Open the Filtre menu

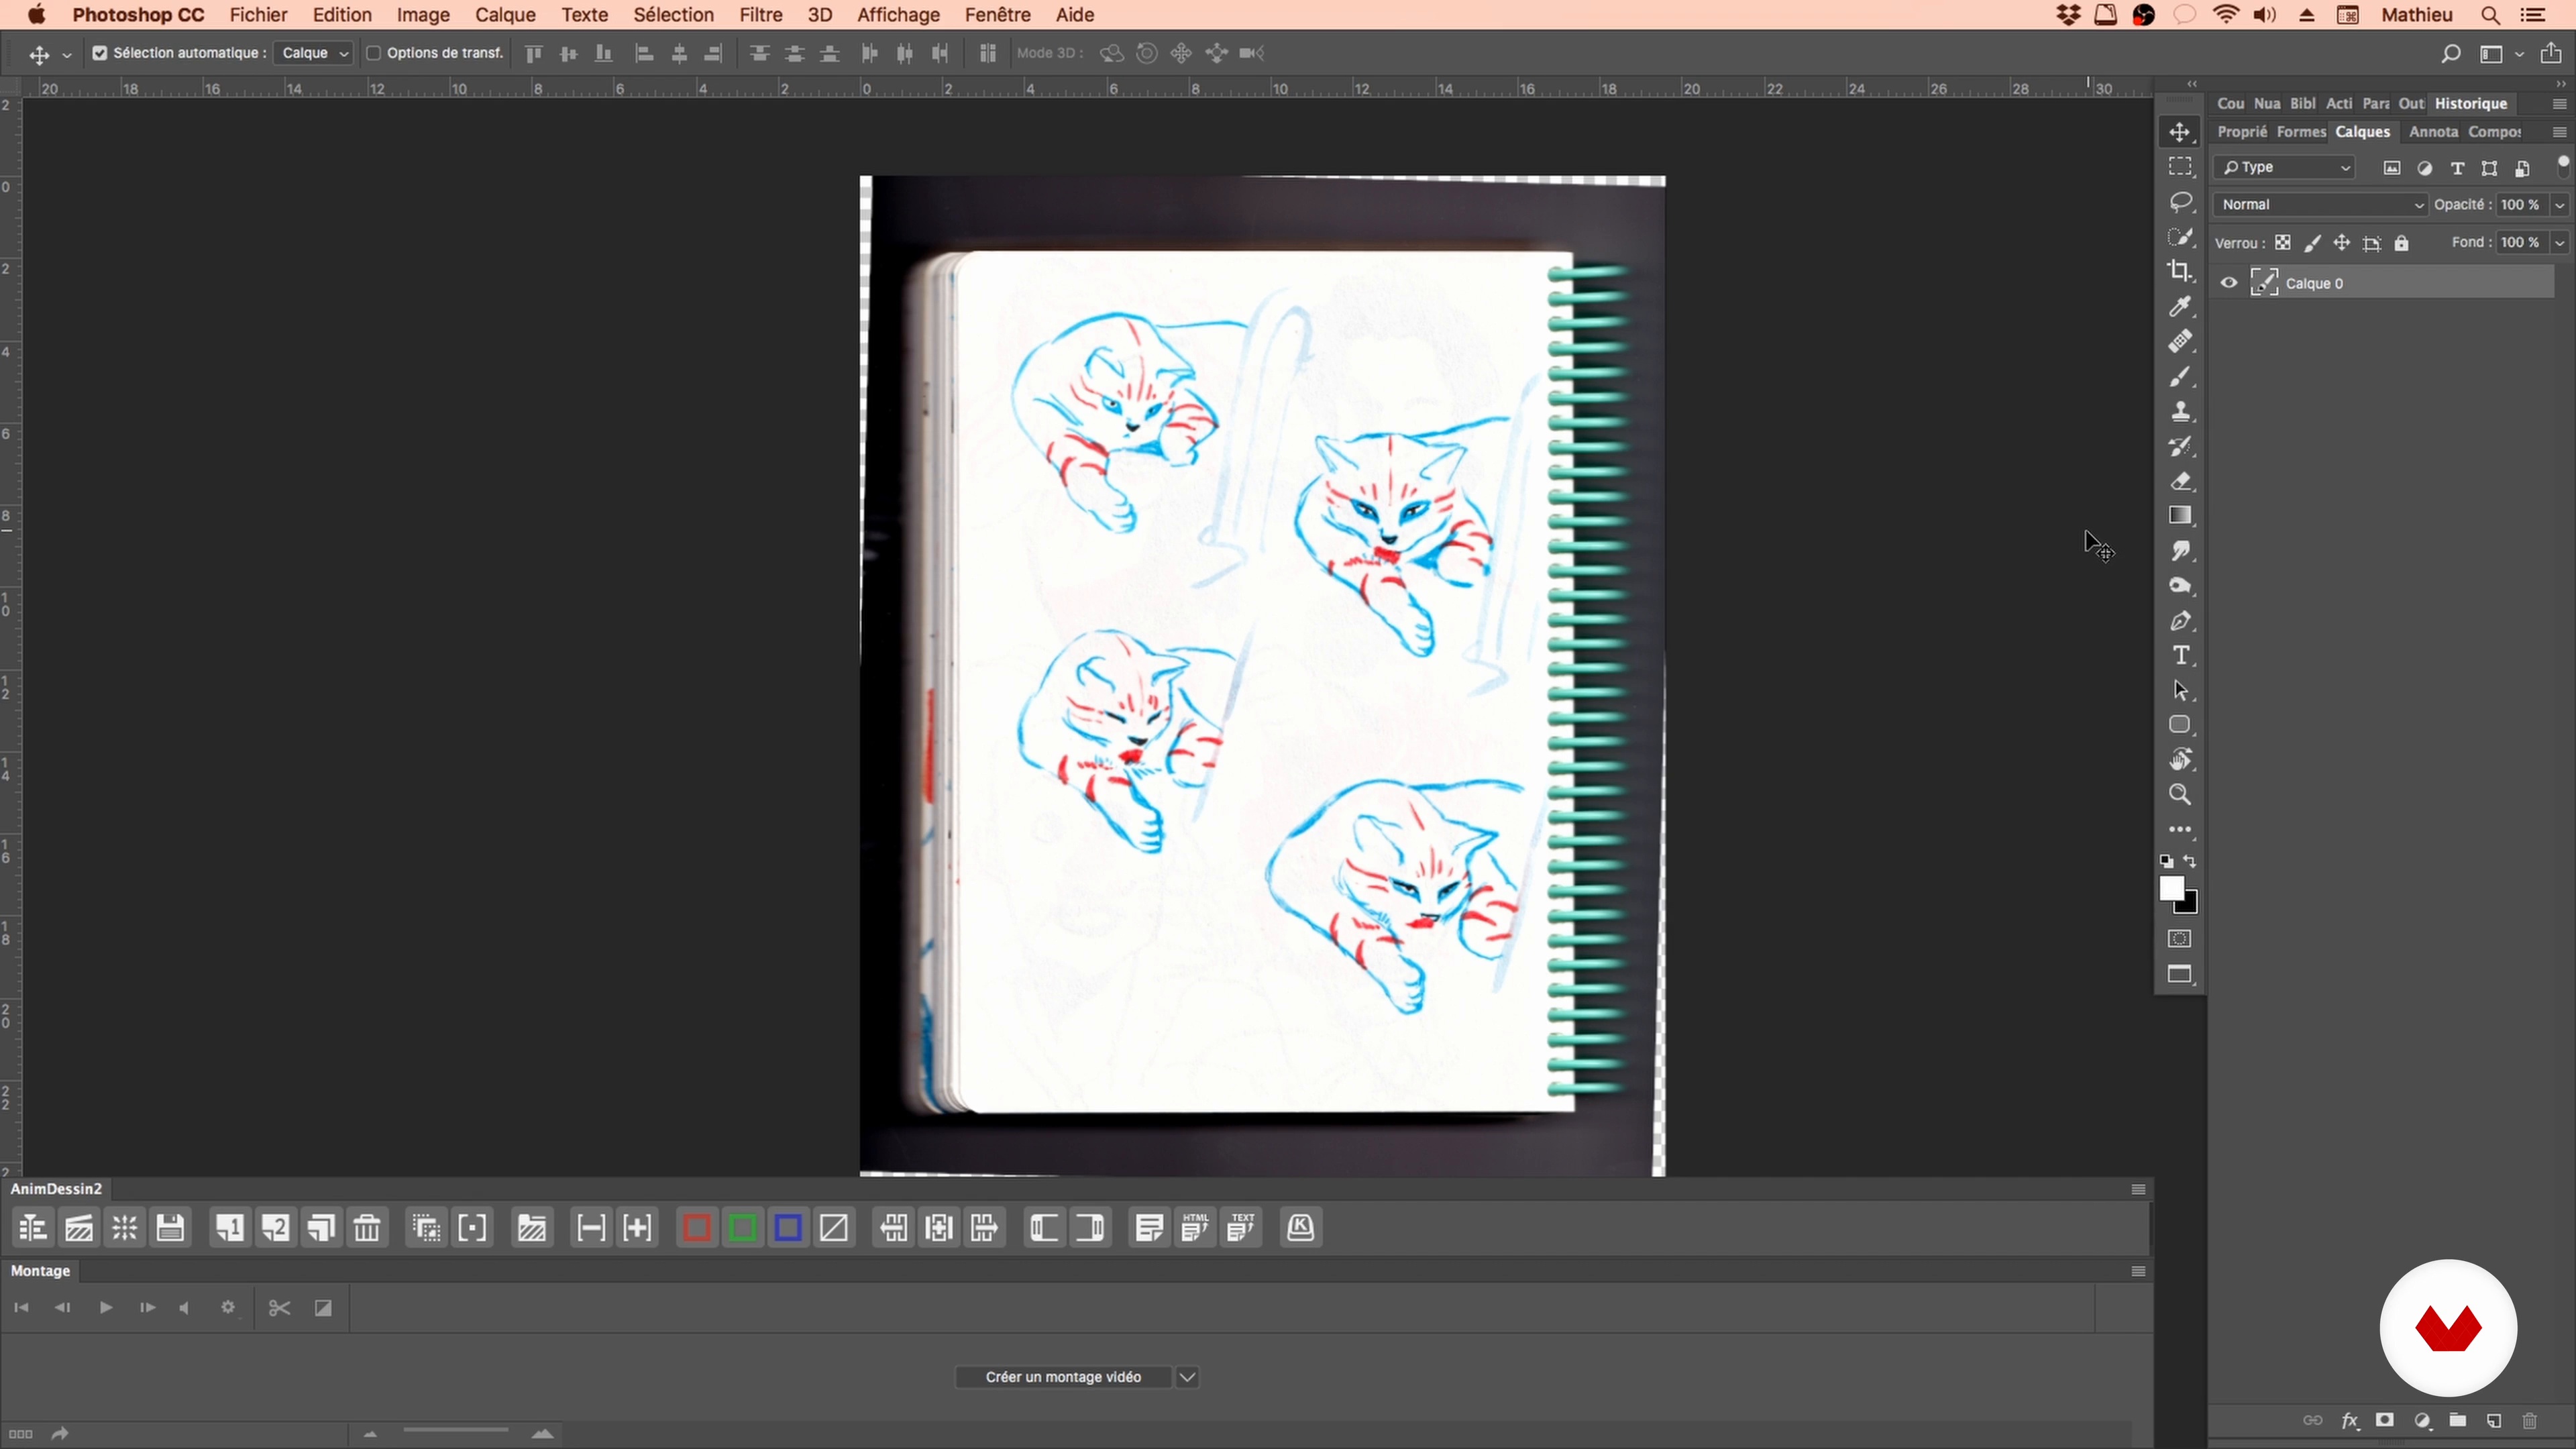760,15
